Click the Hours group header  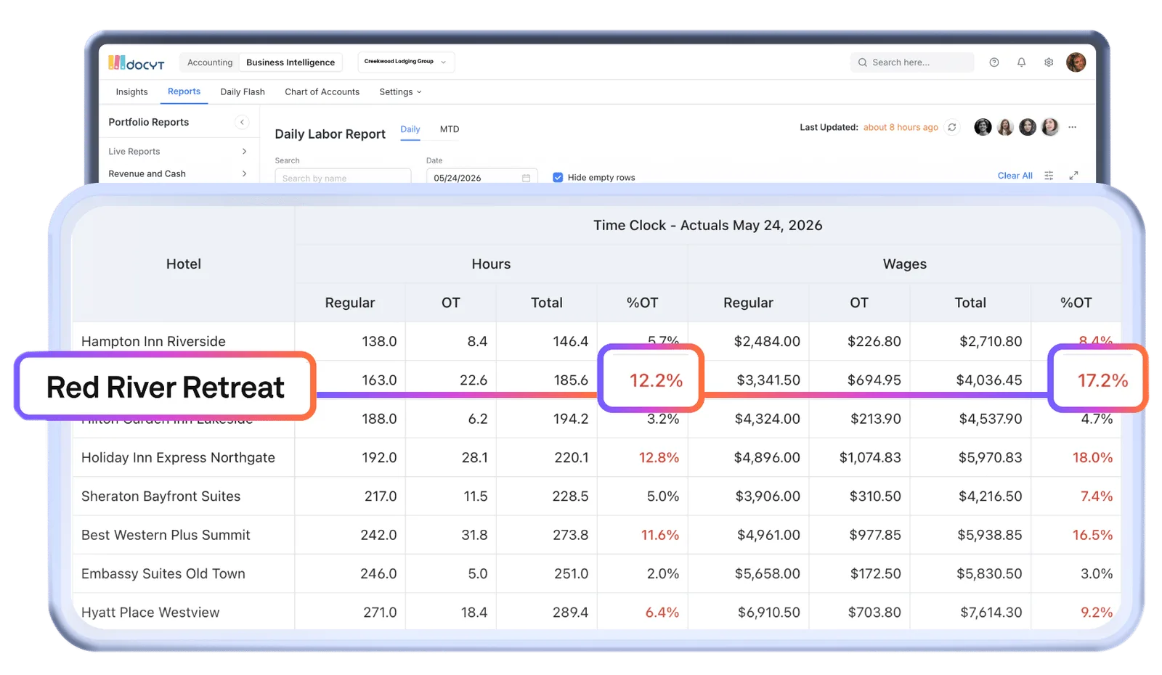pyautogui.click(x=491, y=264)
